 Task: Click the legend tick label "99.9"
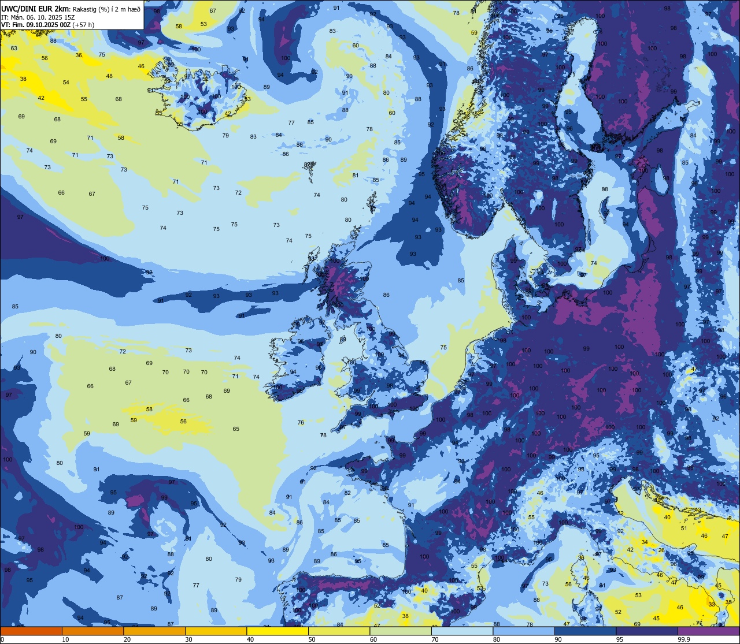coord(684,639)
